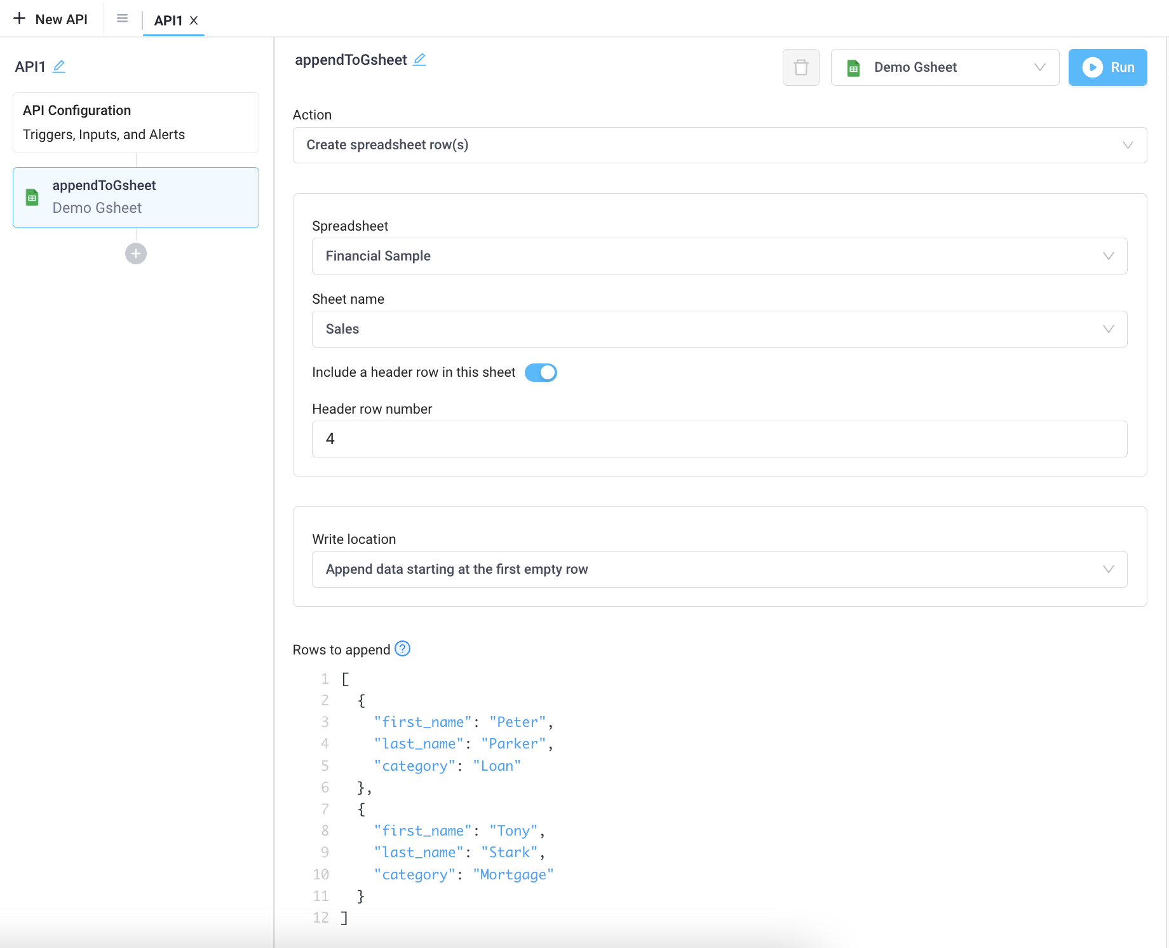This screenshot has height=948, width=1169.
Task: Open the Rows to append help icon
Action: (402, 649)
